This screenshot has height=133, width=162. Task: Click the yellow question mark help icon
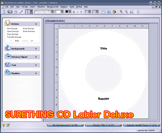3,125
